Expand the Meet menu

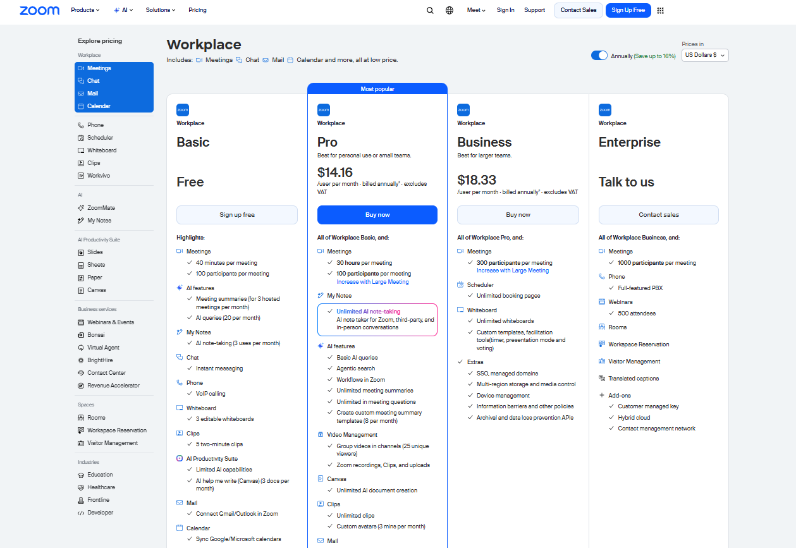coord(476,10)
